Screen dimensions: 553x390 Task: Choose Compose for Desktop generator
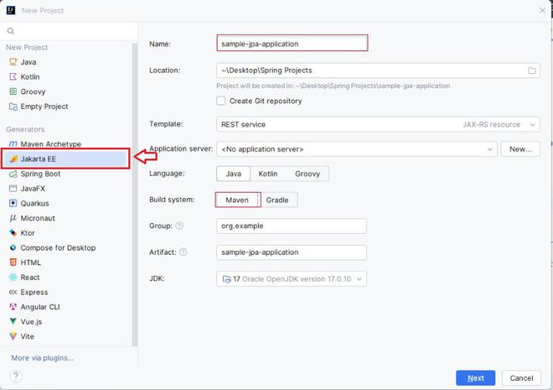pyautogui.click(x=58, y=247)
